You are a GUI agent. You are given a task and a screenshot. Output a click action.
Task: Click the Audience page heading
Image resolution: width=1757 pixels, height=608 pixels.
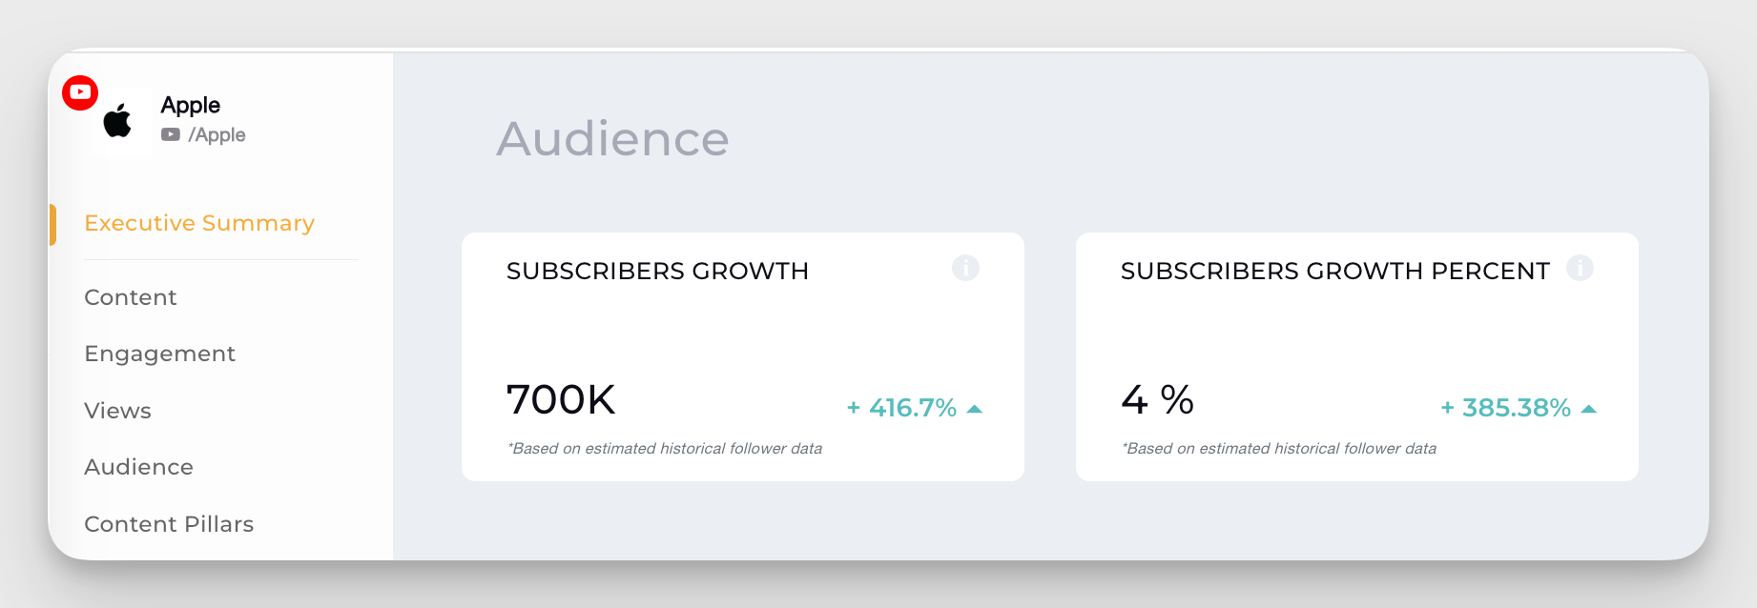pyautogui.click(x=612, y=139)
